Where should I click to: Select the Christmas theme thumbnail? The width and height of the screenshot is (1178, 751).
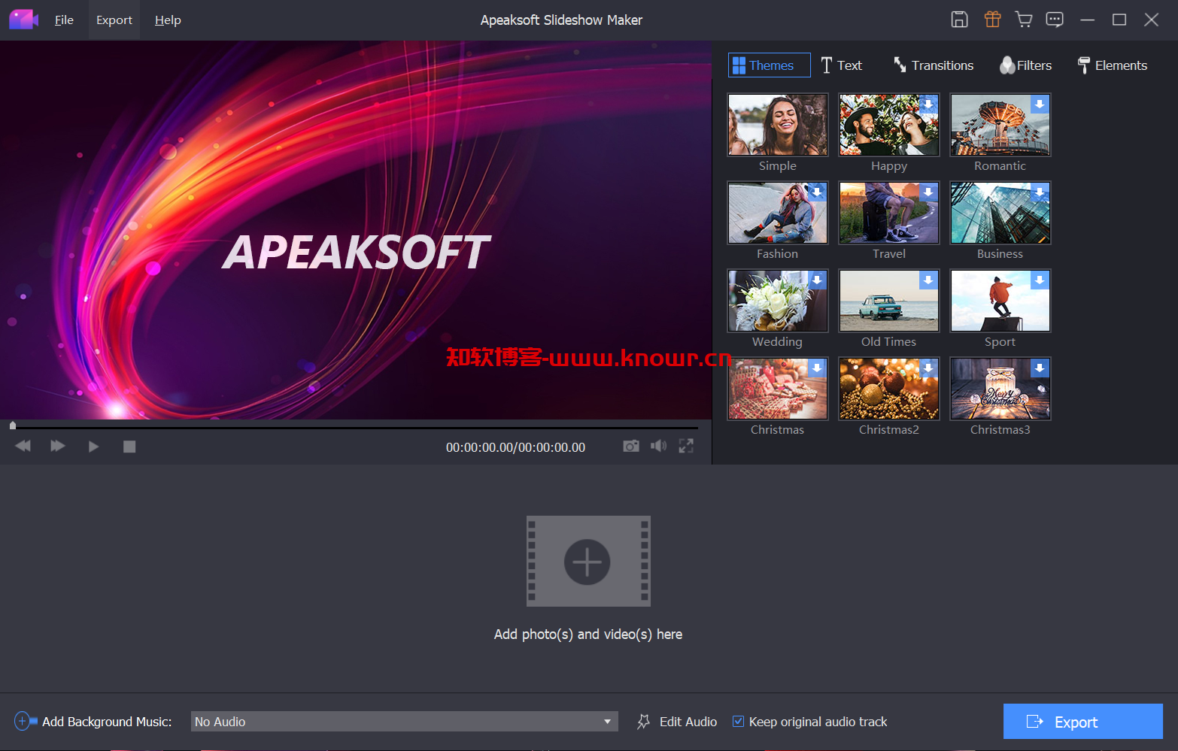[778, 389]
